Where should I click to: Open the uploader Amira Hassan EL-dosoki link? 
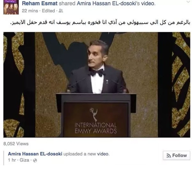pyautogui.click(x=35, y=154)
